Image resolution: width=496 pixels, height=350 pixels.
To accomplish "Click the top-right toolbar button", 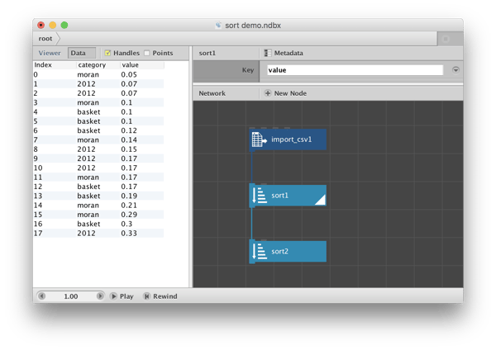I will pyautogui.click(x=446, y=39).
